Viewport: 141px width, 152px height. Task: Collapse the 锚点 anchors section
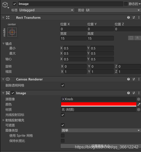(3, 44)
